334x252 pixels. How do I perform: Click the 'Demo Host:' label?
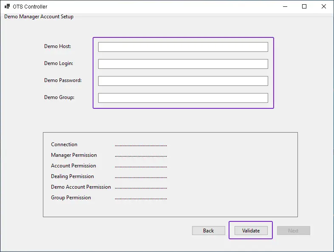pyautogui.click(x=57, y=46)
